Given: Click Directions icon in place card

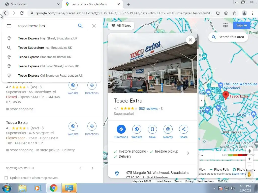Looking at the screenshot, I should click(x=121, y=129).
